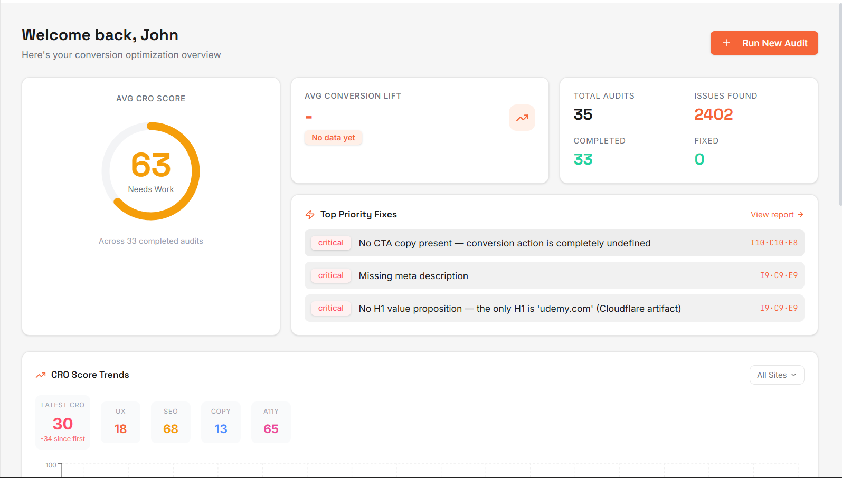Click the plus icon in Run New Audit
This screenshot has height=478, width=842.
pos(726,43)
